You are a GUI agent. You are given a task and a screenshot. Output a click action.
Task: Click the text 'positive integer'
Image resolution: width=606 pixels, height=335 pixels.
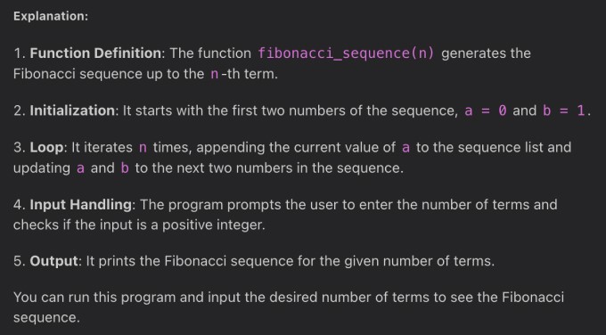pyautogui.click(x=213, y=225)
